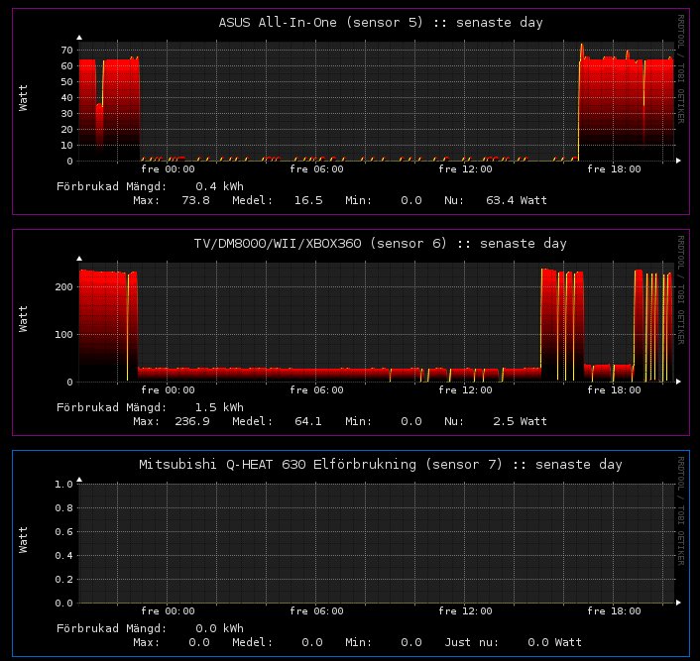Click the y-axis up arrow on the ASUS graph

click(x=79, y=37)
